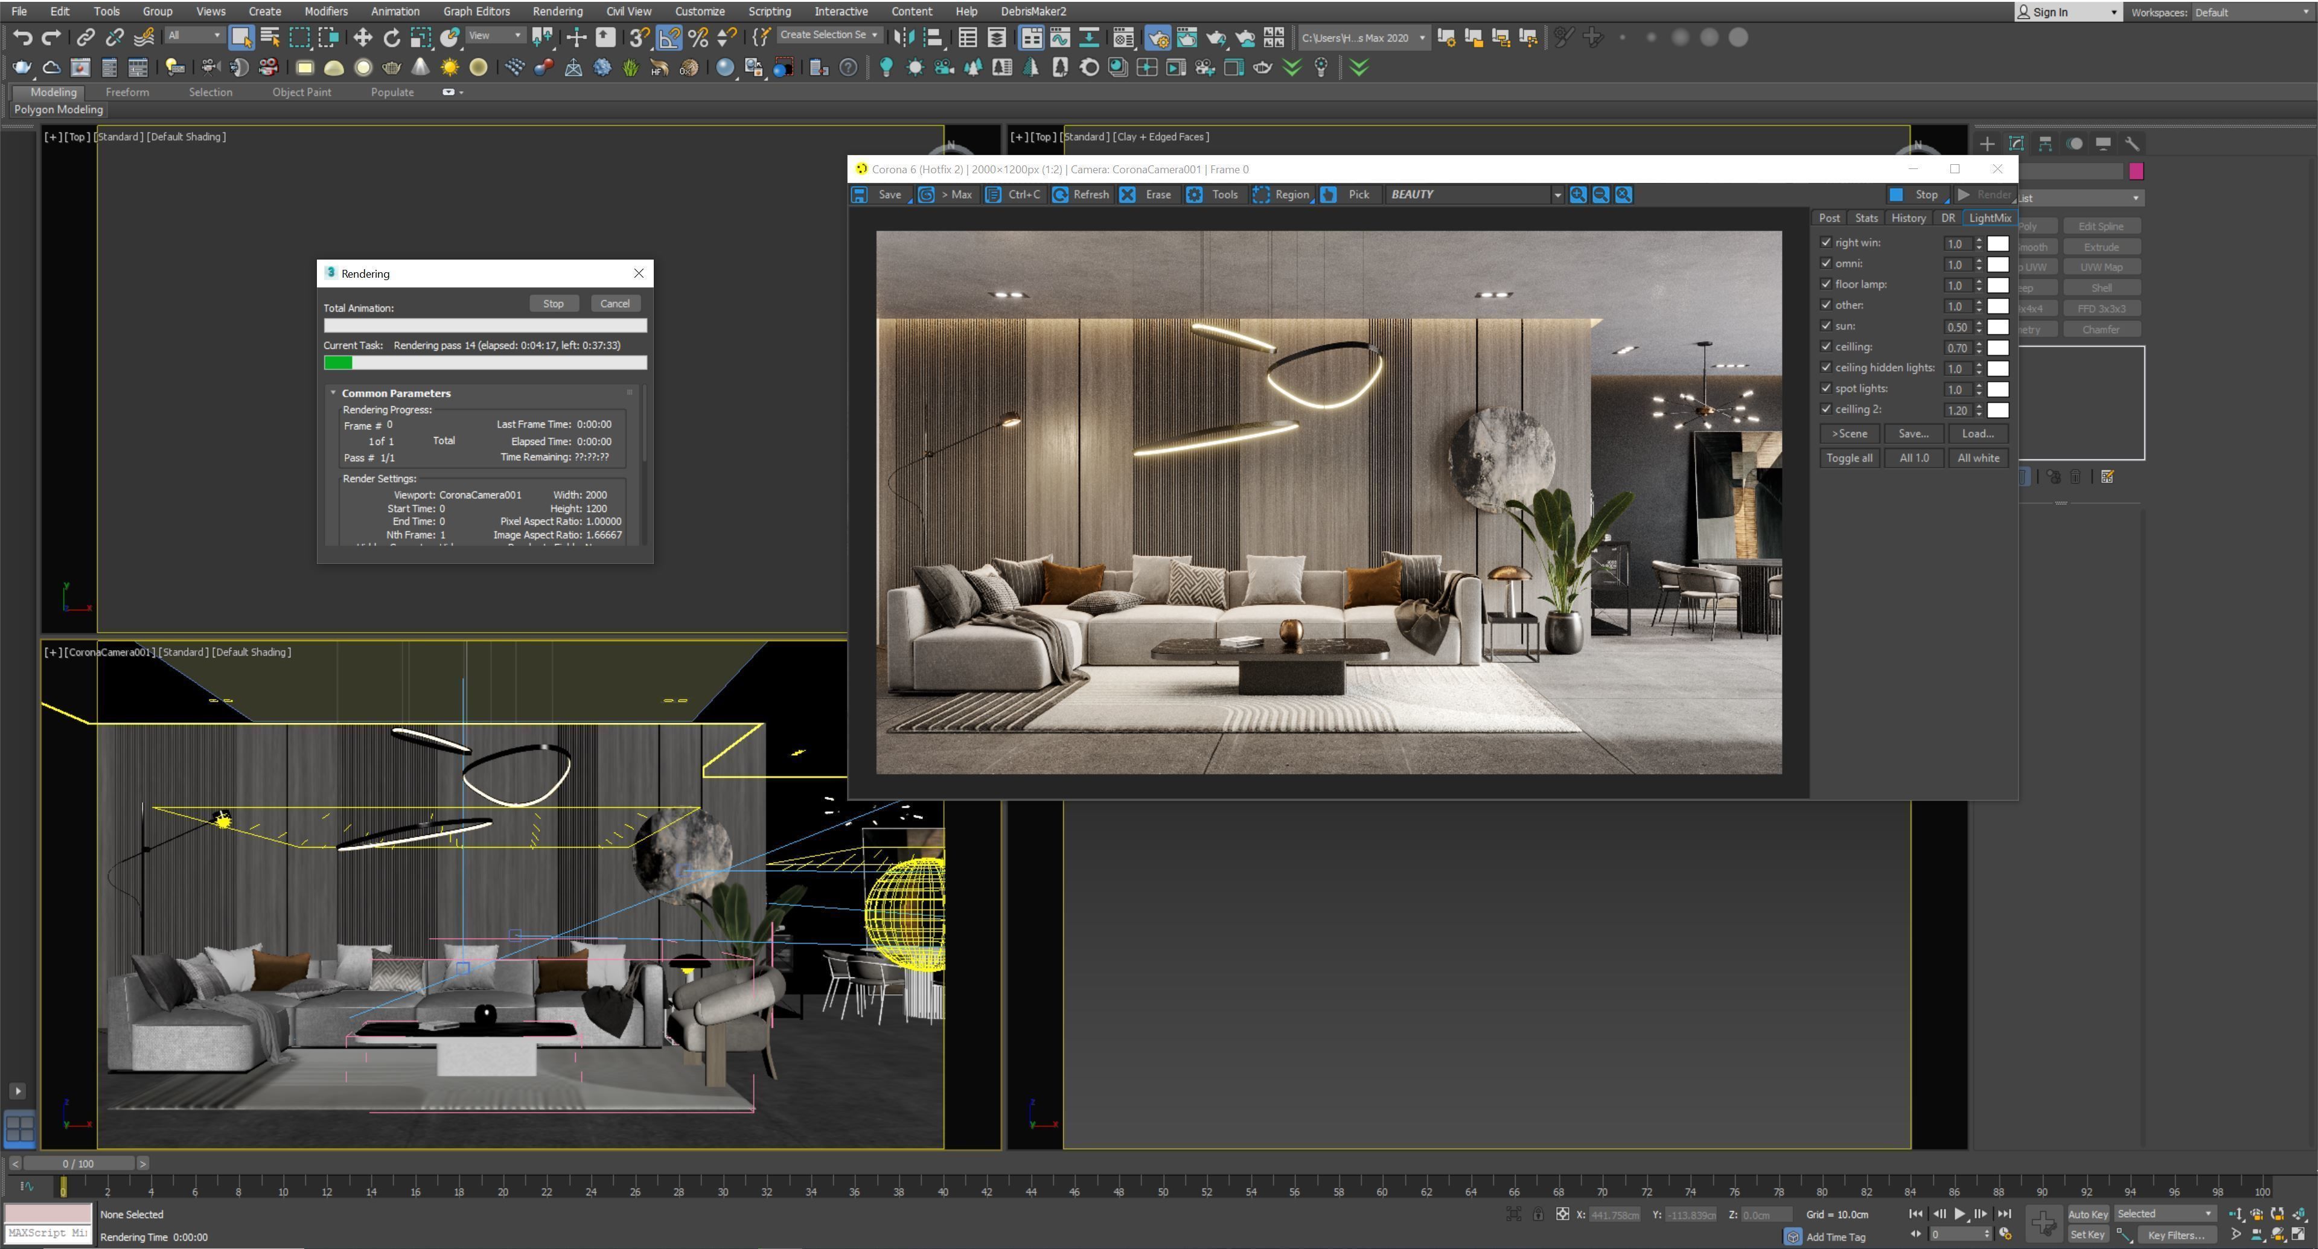Click the sun light color swatch
Viewport: 2318px width, 1249px height.
click(x=1997, y=327)
